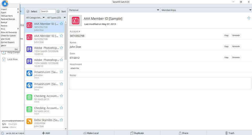Click the record list scrollbar thumb

coord(66,42)
